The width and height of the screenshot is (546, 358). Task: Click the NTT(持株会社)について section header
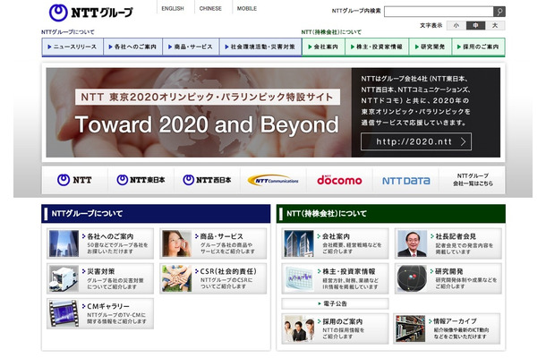(x=391, y=214)
